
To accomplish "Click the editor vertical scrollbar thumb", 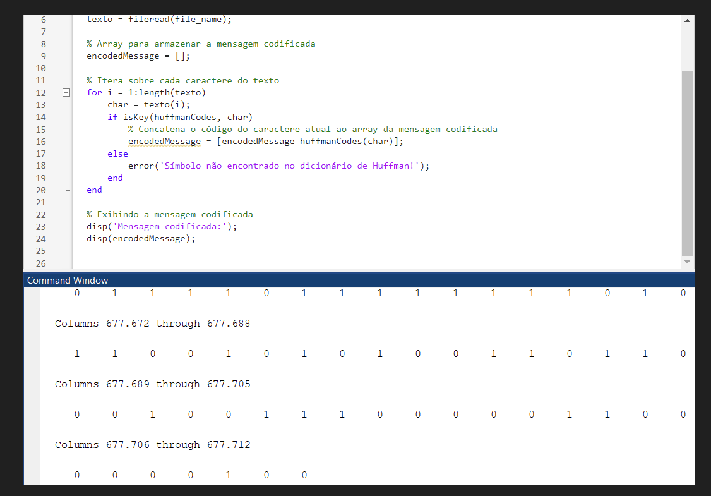I will pyautogui.click(x=687, y=163).
